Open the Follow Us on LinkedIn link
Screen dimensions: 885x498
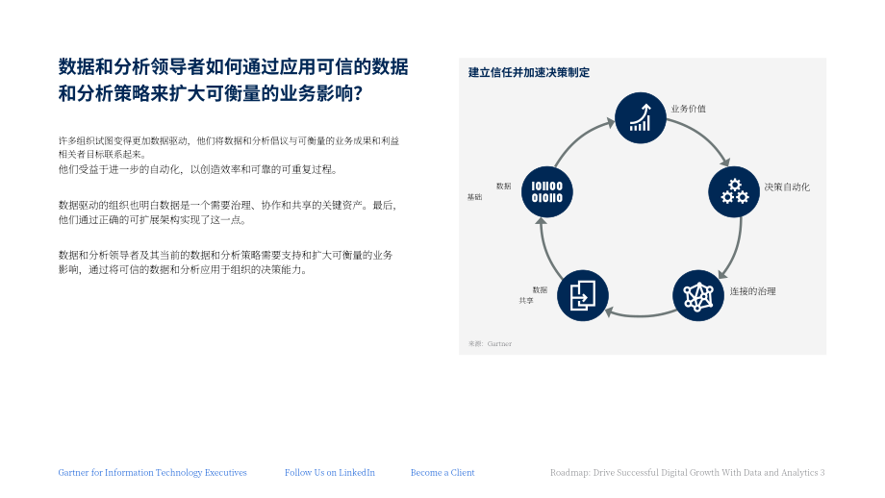(330, 473)
